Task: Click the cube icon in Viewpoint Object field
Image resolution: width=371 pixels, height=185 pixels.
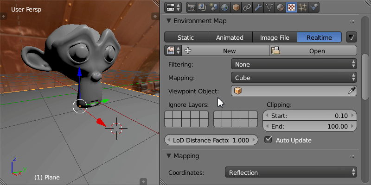Action: 237,91
